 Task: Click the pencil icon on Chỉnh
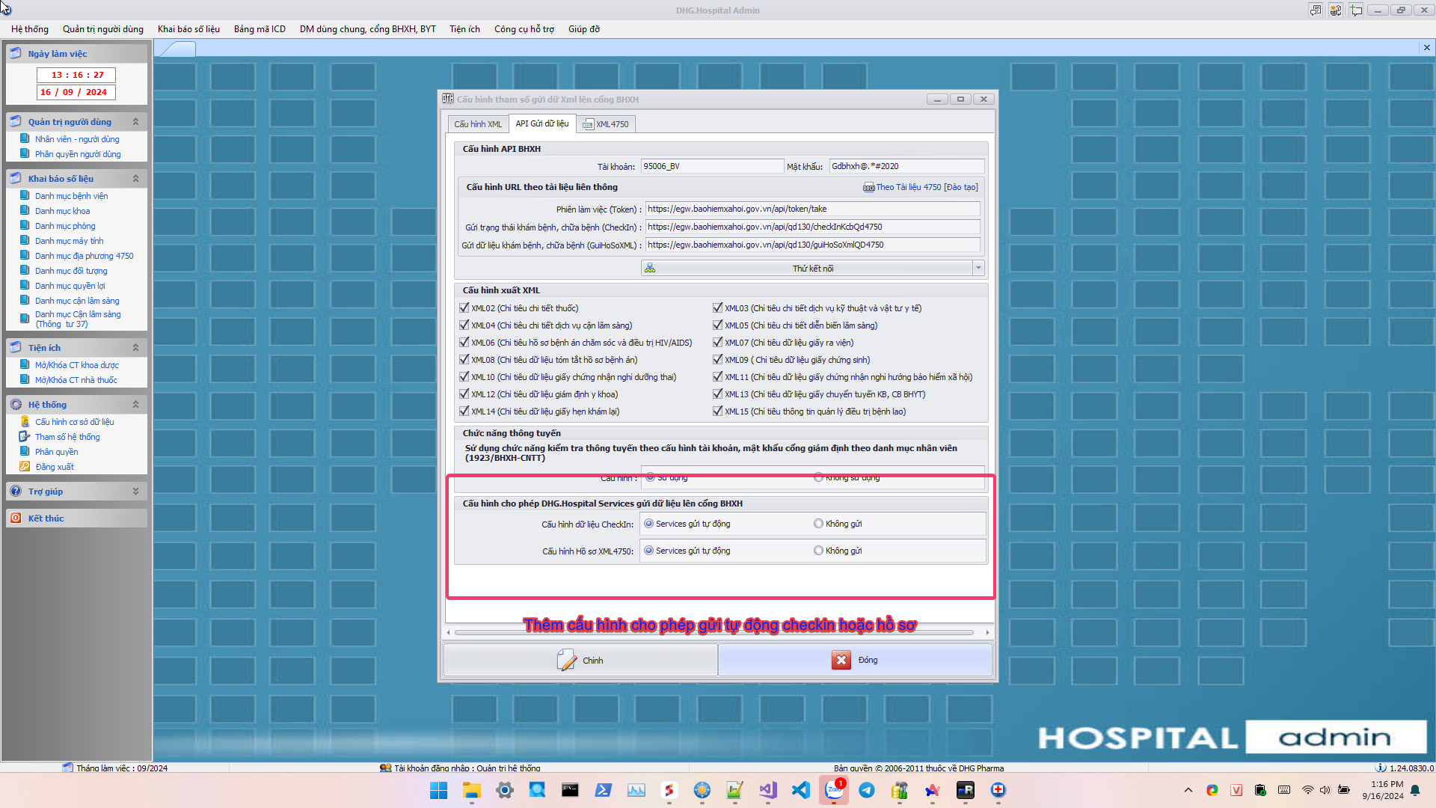(x=566, y=660)
